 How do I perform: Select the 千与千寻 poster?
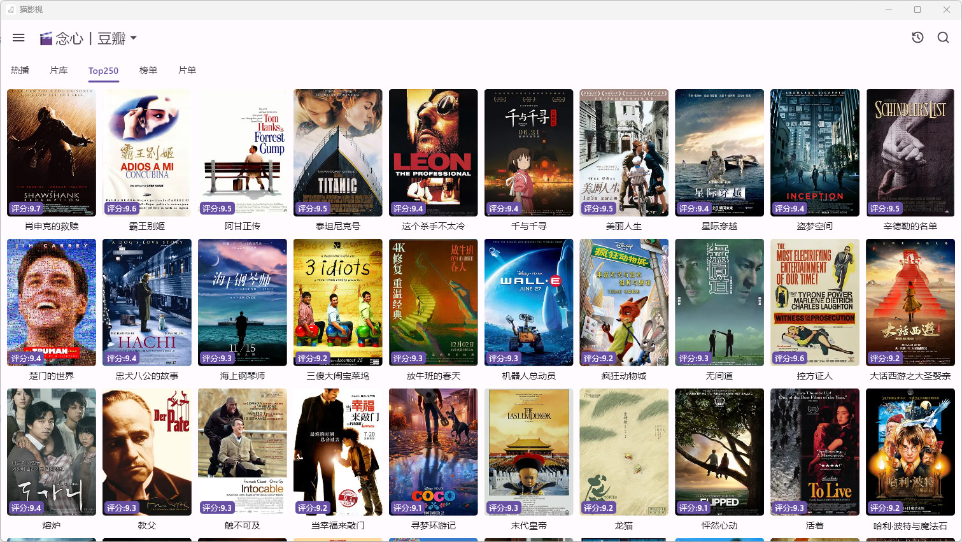coord(529,153)
